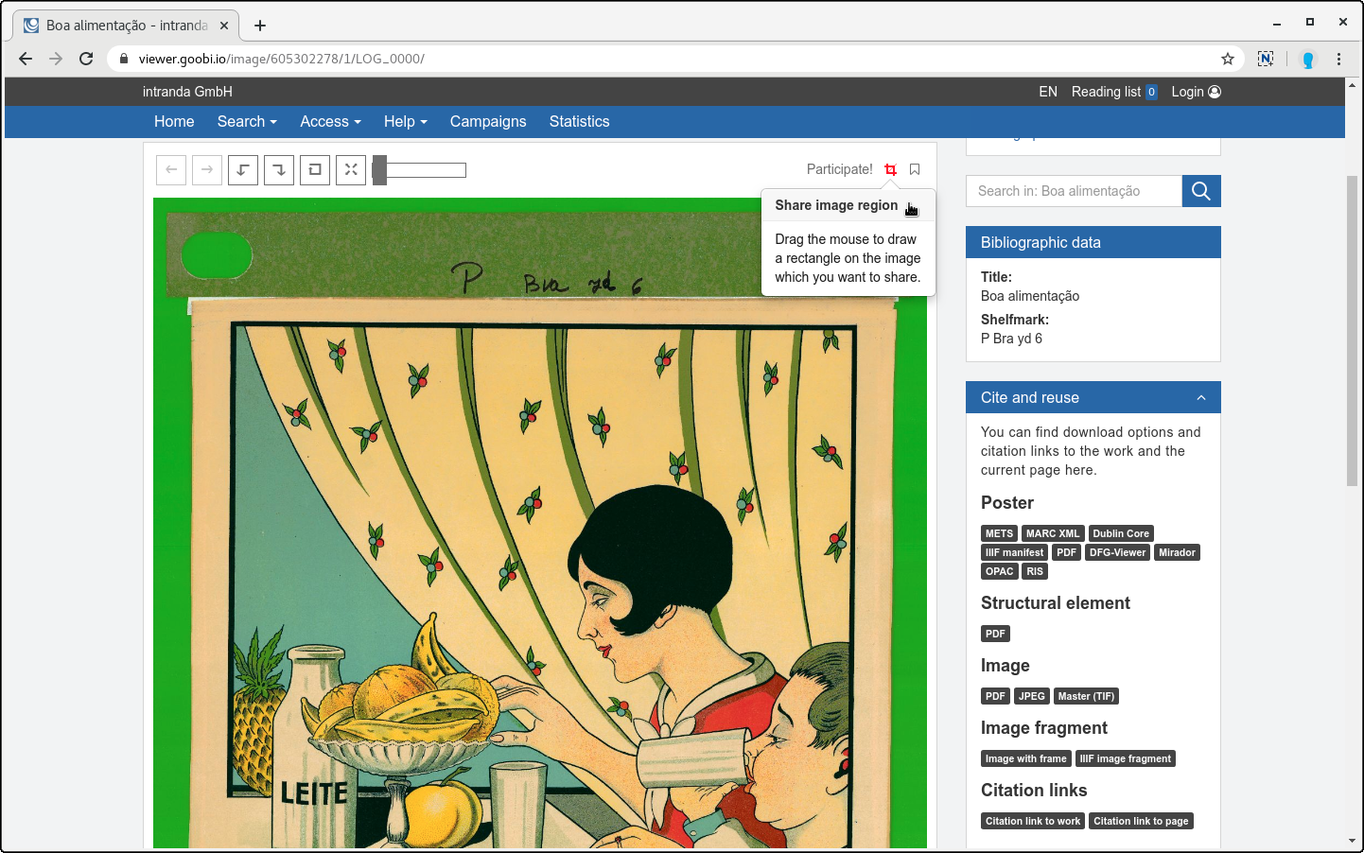Screen dimensions: 1364x853
Task: Focus the Search in: Boa alimentação field
Action: coord(1074,191)
